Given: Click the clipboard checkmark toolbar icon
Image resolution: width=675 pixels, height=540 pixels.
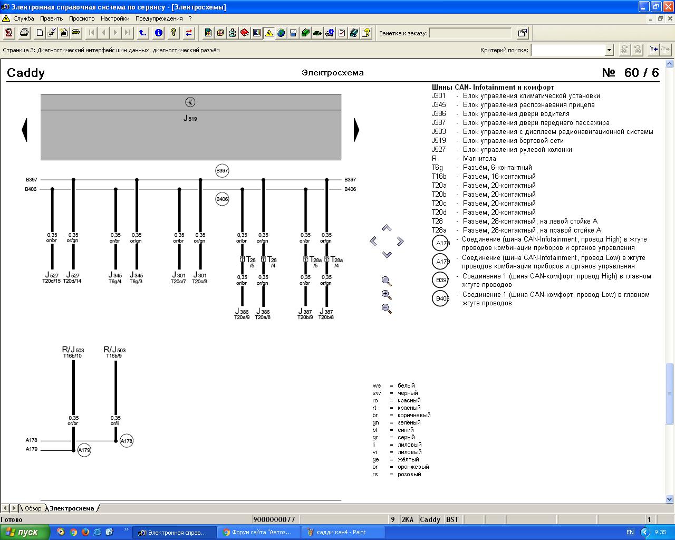Looking at the screenshot, I should [342, 33].
